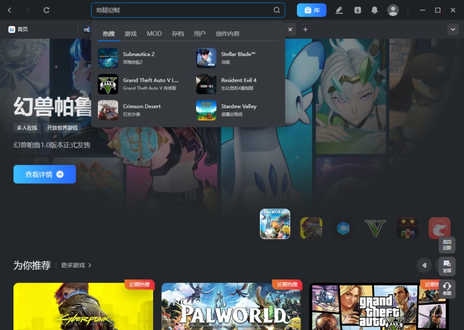Click the 多人在线 tag
This screenshot has width=464, height=330.
(x=27, y=128)
